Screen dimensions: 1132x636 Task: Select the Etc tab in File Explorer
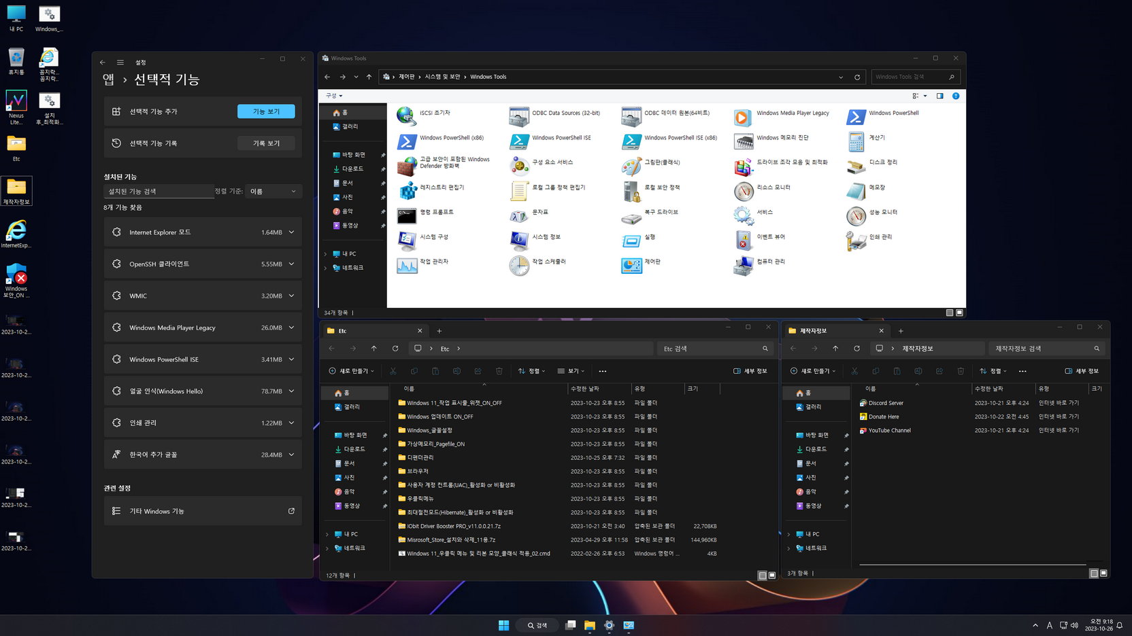(x=374, y=331)
